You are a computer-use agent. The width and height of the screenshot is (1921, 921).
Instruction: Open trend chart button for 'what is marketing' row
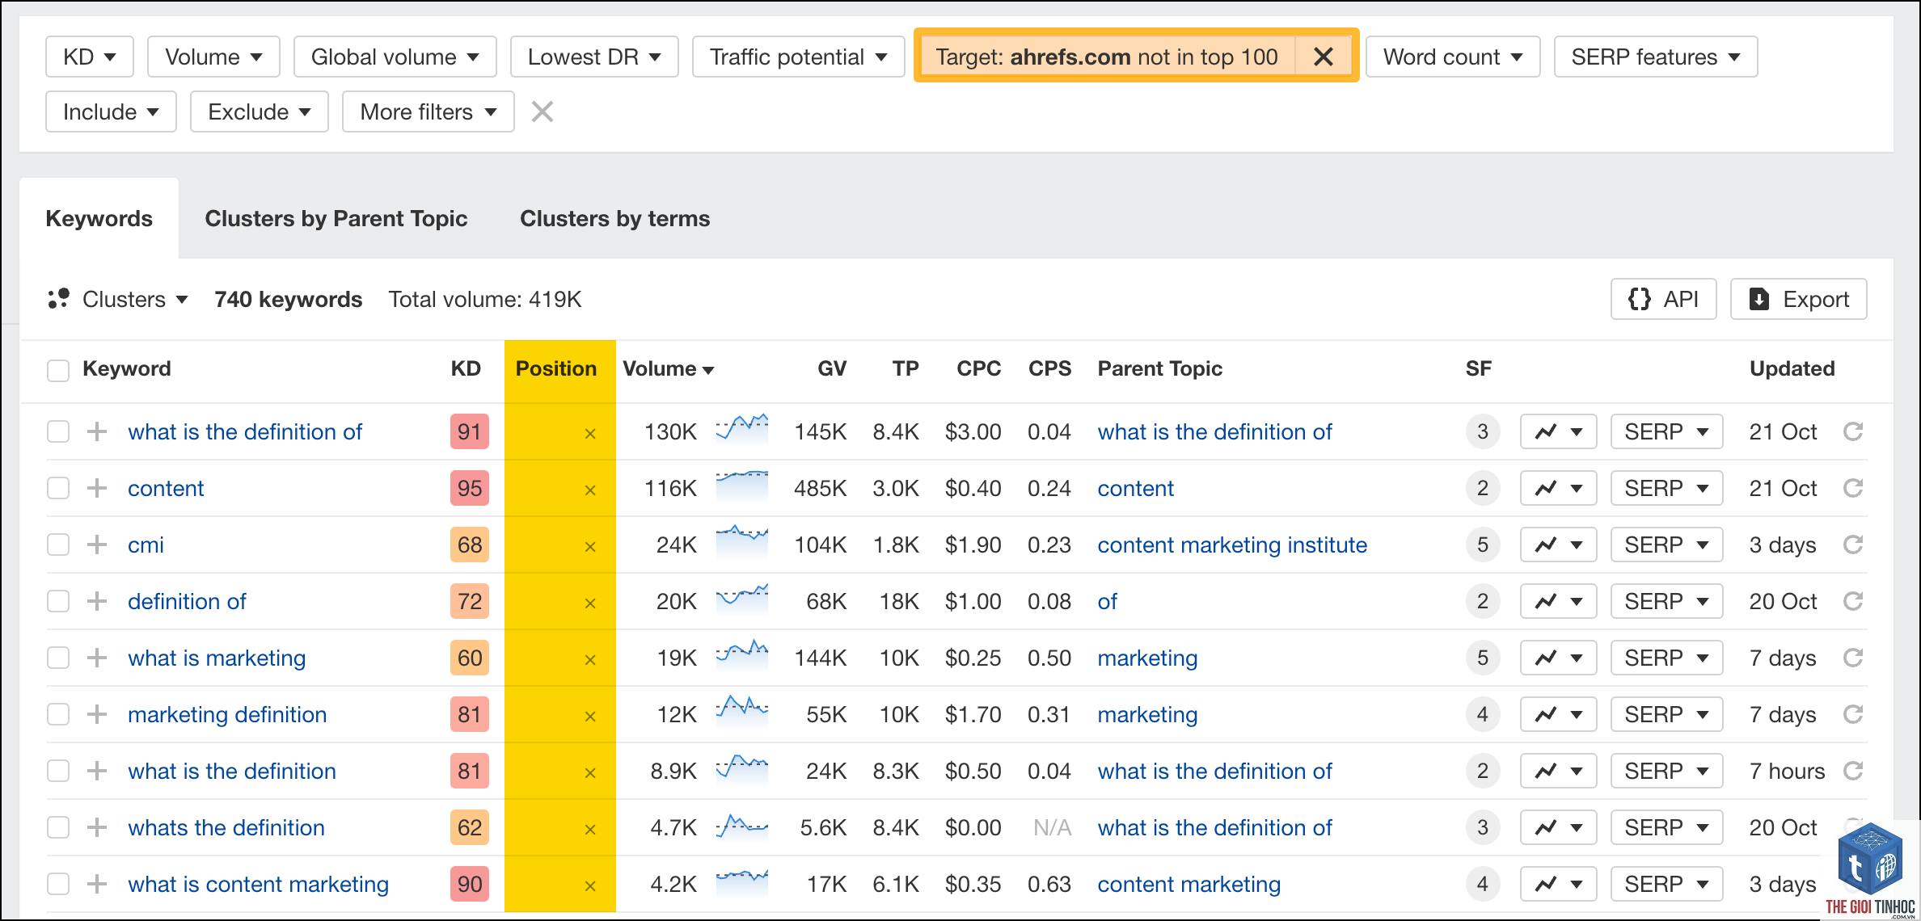(x=1558, y=658)
